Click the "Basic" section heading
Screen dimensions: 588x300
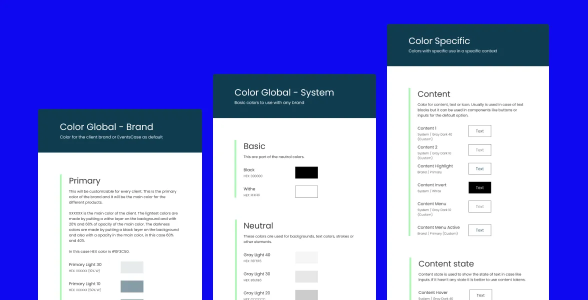(x=254, y=146)
